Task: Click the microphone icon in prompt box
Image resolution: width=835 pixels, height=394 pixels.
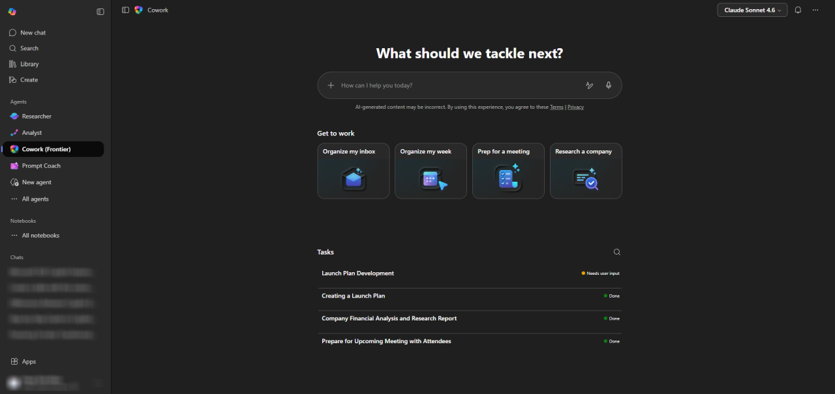Action: tap(608, 85)
